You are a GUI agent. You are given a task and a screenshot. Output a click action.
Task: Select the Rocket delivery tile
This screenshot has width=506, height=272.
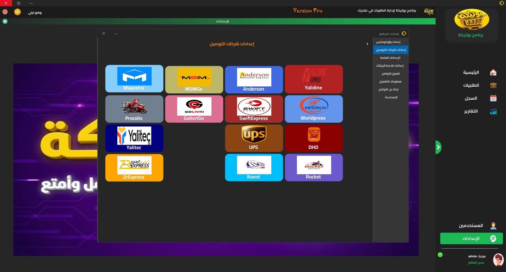pyautogui.click(x=314, y=168)
